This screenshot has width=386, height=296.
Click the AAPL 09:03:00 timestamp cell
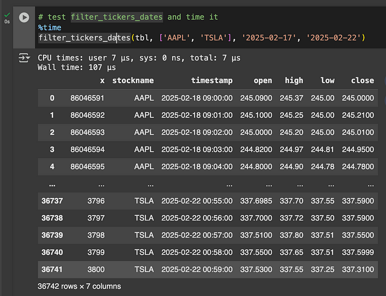click(x=197, y=149)
